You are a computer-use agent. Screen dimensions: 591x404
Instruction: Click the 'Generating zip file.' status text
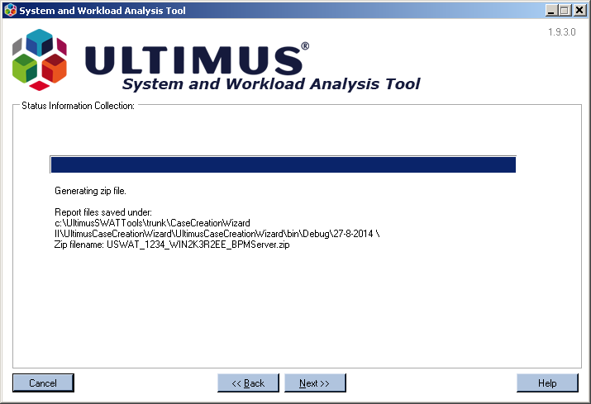tap(90, 191)
